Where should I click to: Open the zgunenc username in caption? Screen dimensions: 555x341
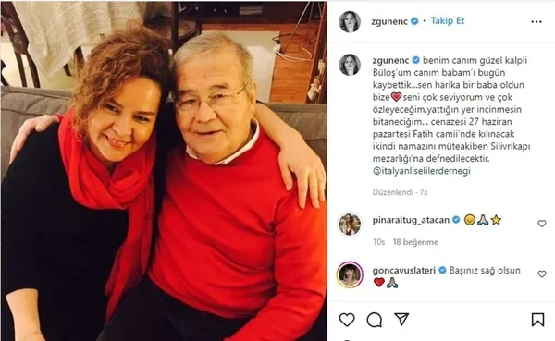[x=390, y=60]
